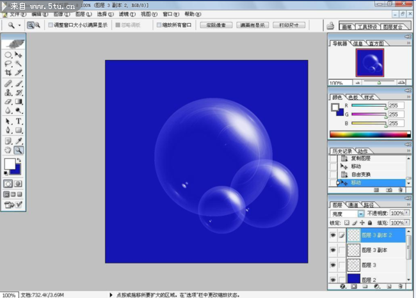The image size is (416, 298).
Task: Click the 打印尺寸 button
Action: click(x=289, y=25)
